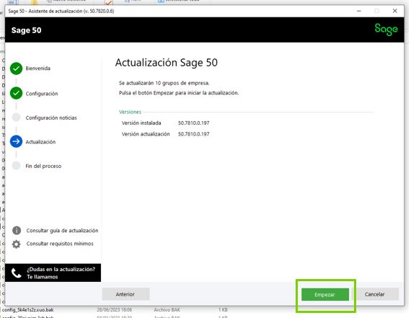
Task: Open the Bienvenida step checkmark icon
Action: (17, 69)
